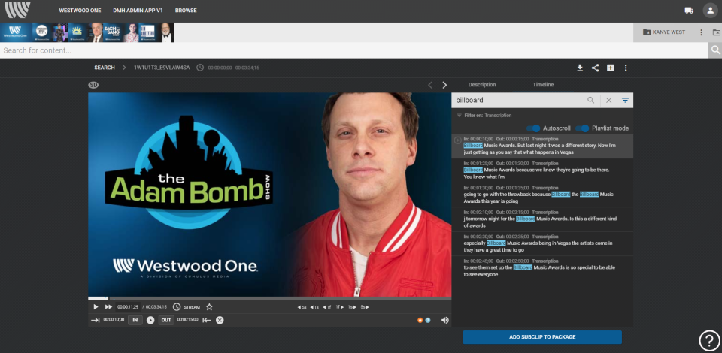722x353 pixels.
Task: Go to the previous item arrow
Action: 430,85
